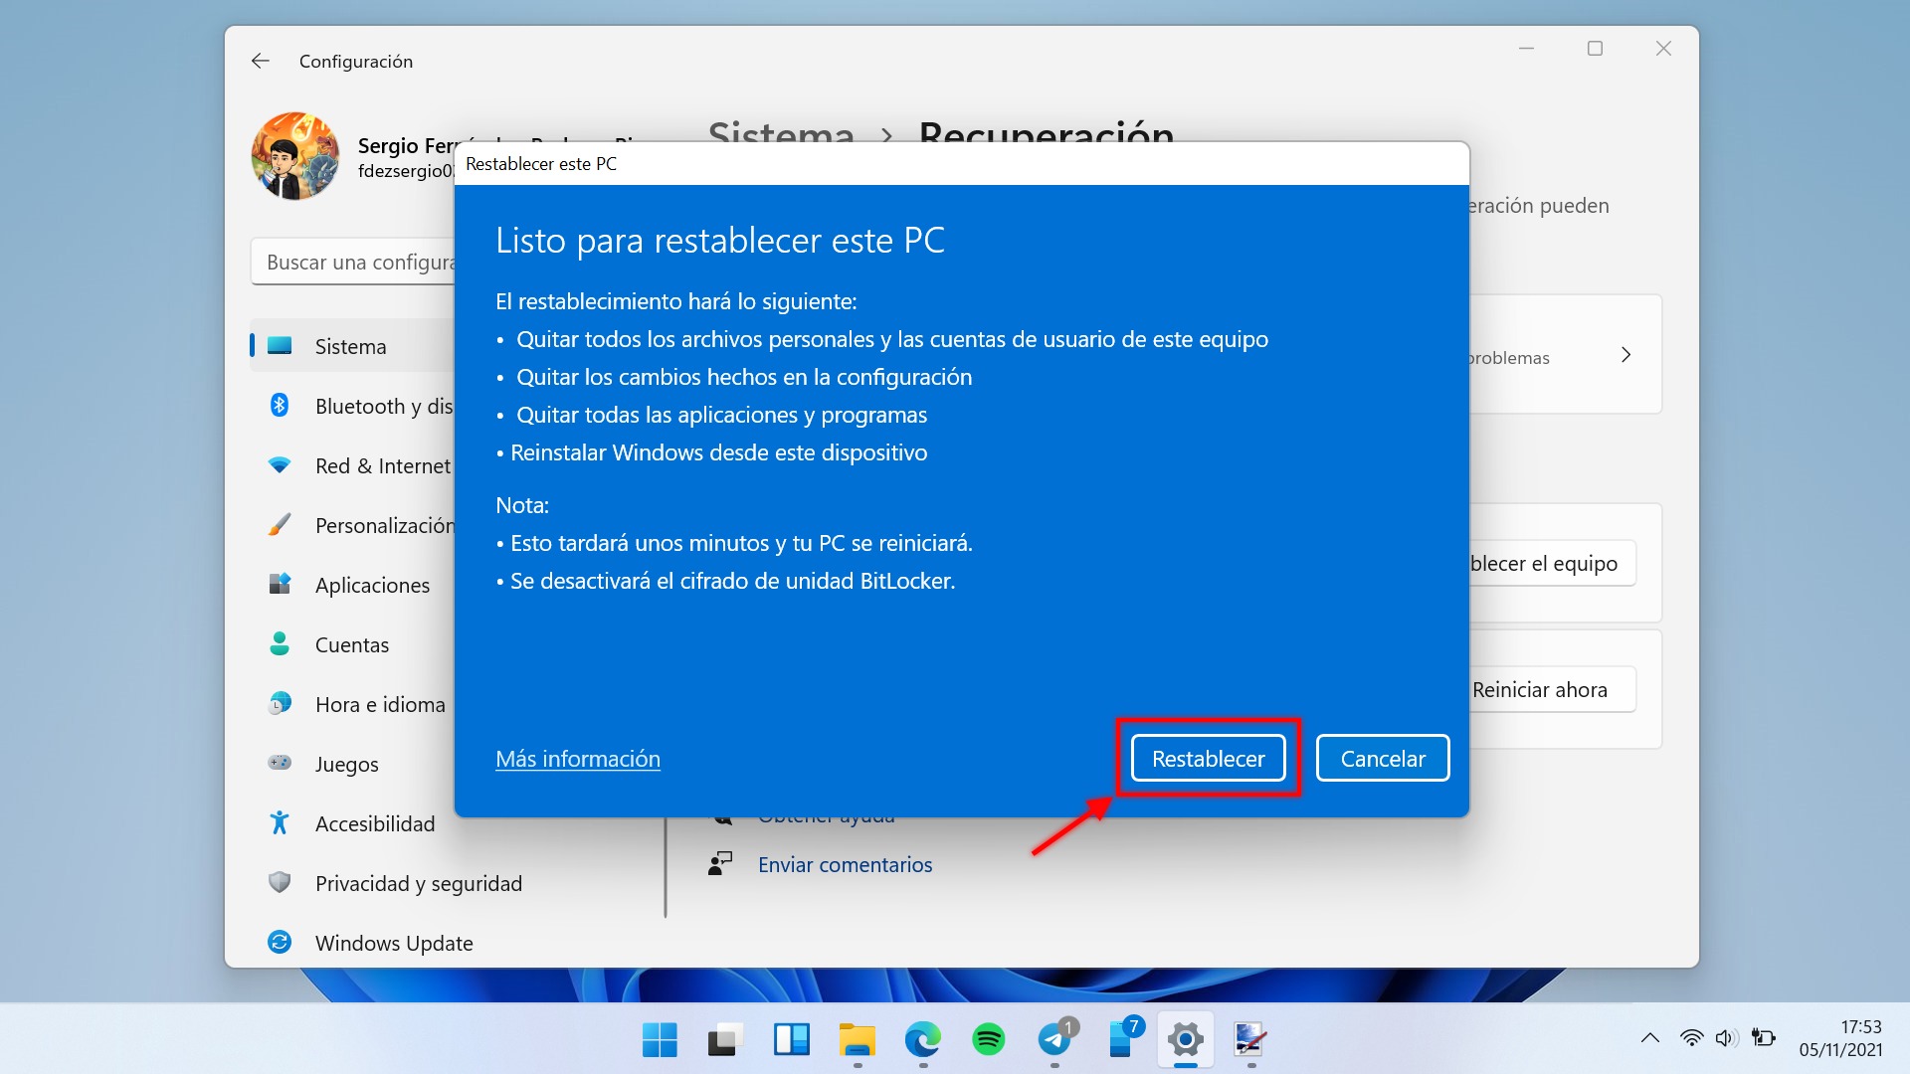Go back using the Configuración arrow
Image resolution: width=1910 pixels, height=1074 pixels.
[261, 62]
